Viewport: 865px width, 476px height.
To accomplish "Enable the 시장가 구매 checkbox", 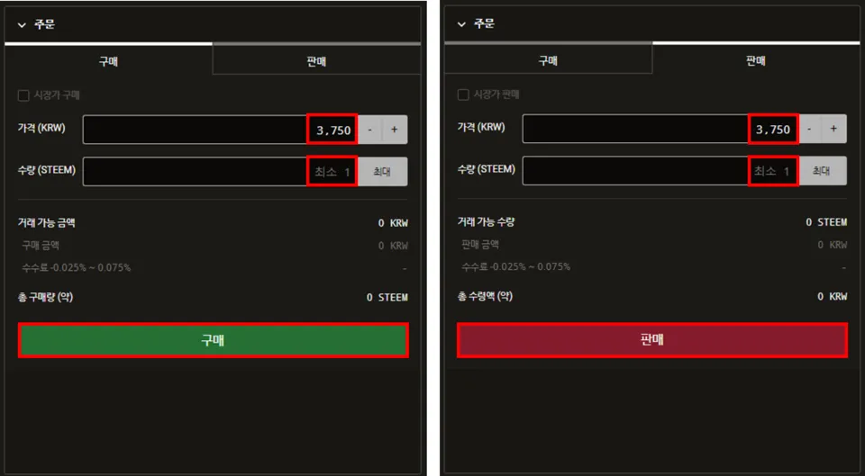I will coord(23,96).
